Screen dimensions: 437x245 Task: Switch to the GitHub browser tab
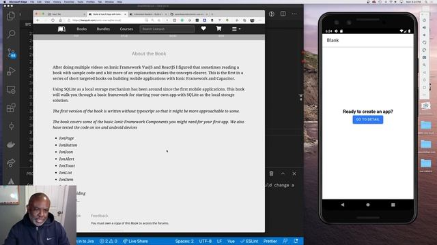pyautogui.click(x=188, y=14)
